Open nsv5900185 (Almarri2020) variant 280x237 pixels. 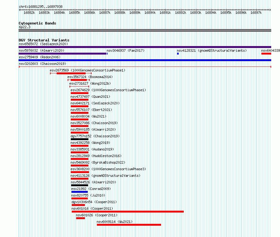click(x=93, y=129)
